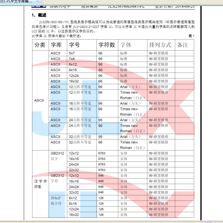Click the company logo in page header
Image resolution: width=223 pixels, height=223 pixels.
(x=39, y=5)
